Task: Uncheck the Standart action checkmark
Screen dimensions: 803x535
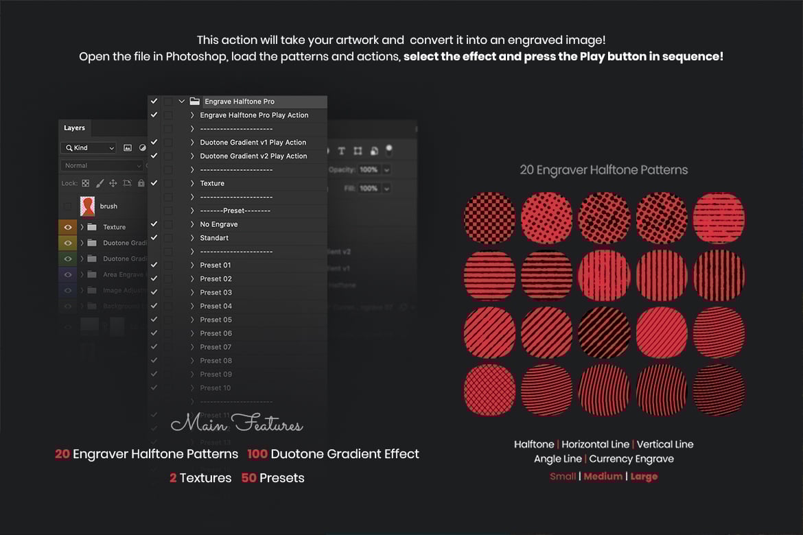Action: coord(154,237)
